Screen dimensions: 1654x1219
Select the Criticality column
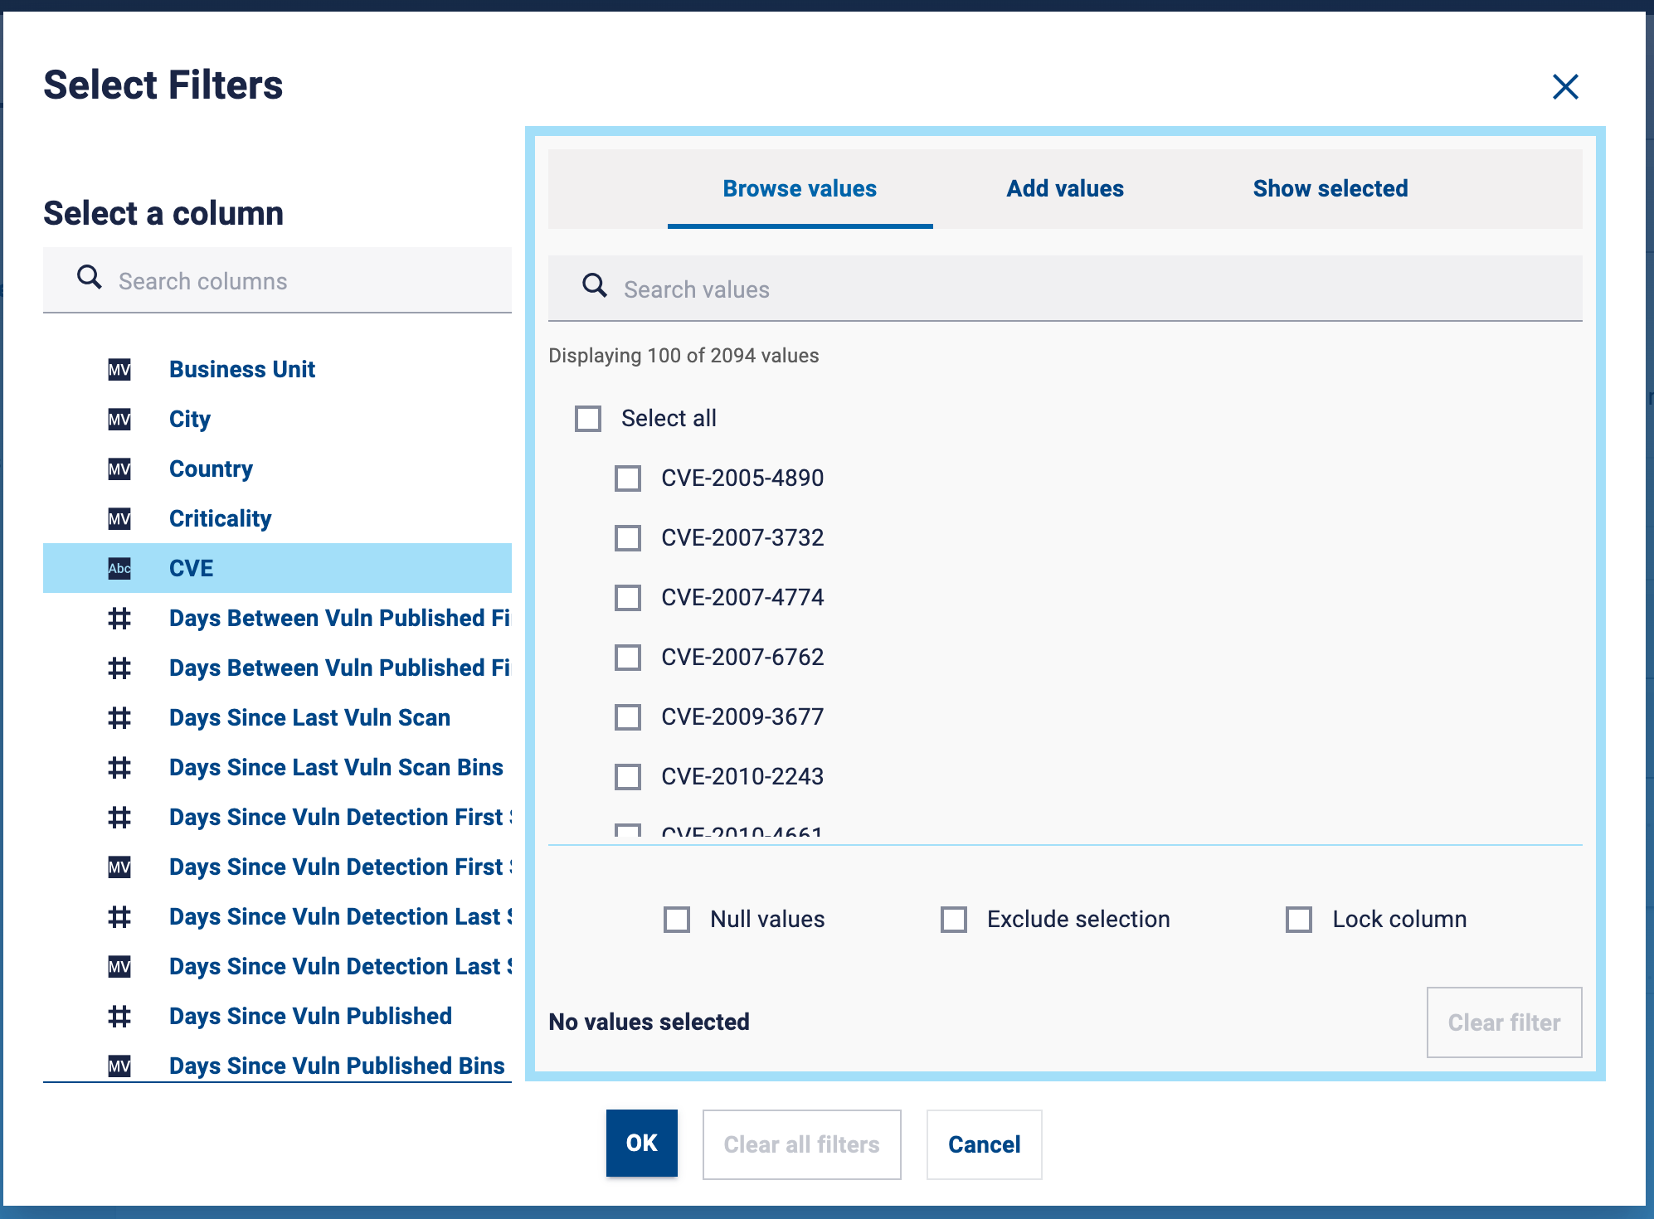[277, 519]
